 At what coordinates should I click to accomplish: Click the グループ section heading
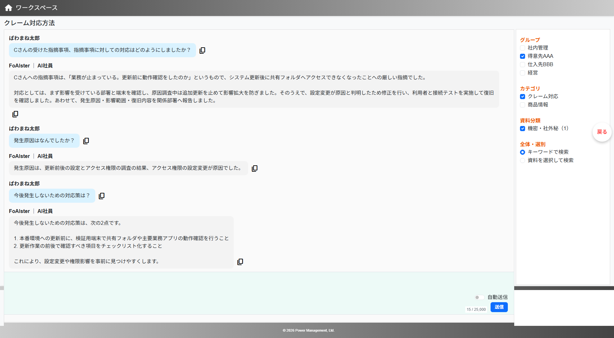[x=530, y=40]
